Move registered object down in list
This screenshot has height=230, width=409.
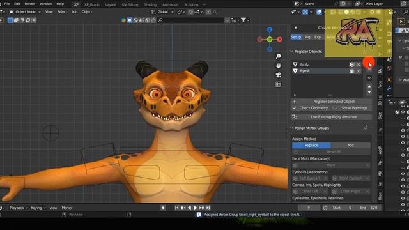pos(369,92)
